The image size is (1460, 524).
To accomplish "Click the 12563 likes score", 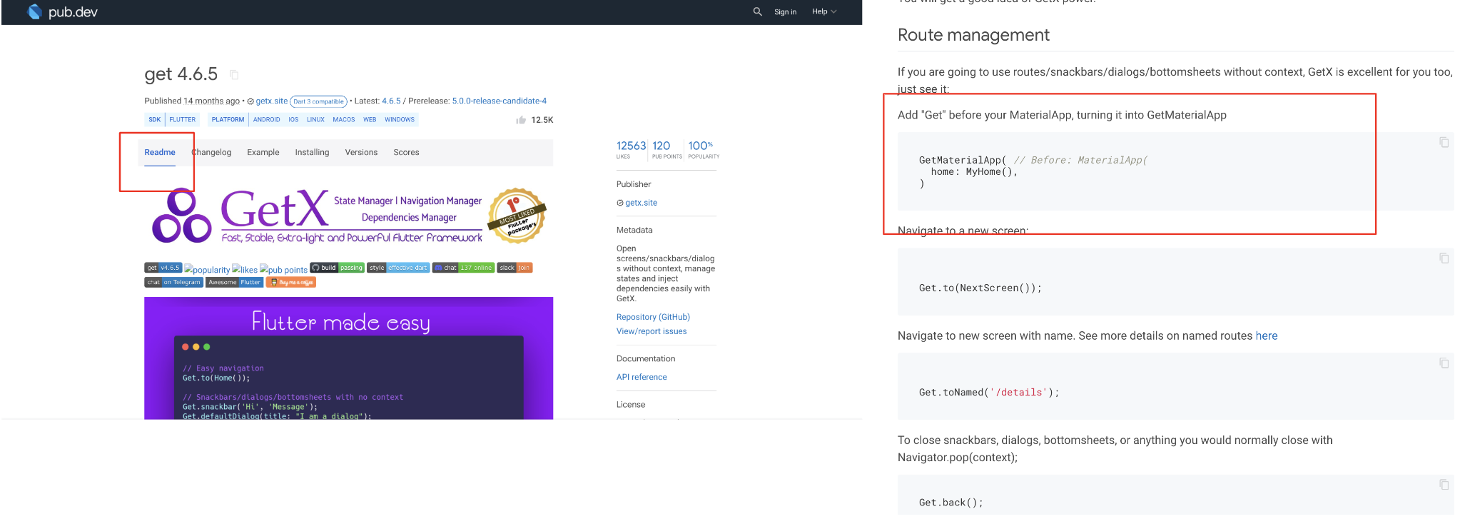I will 631,149.
